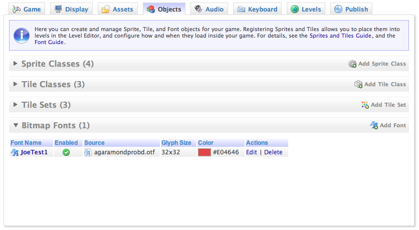Switch to the Levels tab
Viewport: 419px width, 230px height.
307,9
